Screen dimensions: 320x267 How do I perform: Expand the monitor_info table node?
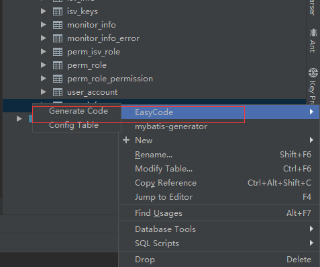point(44,25)
